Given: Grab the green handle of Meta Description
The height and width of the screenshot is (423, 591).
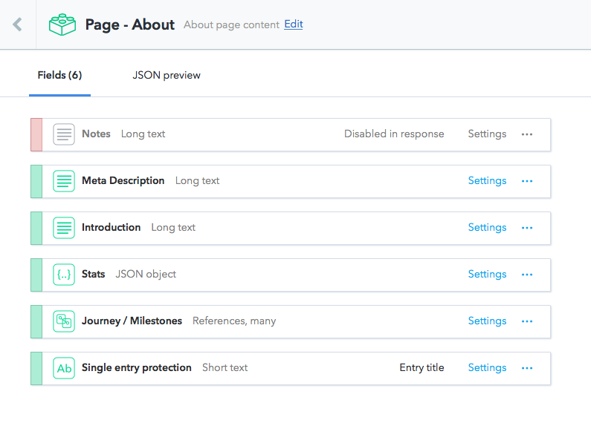Looking at the screenshot, I should pos(36,181).
